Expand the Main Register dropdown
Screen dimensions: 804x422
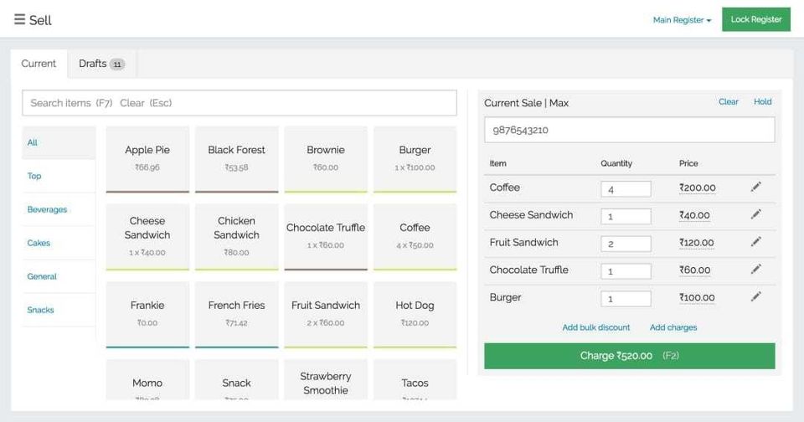click(x=682, y=20)
